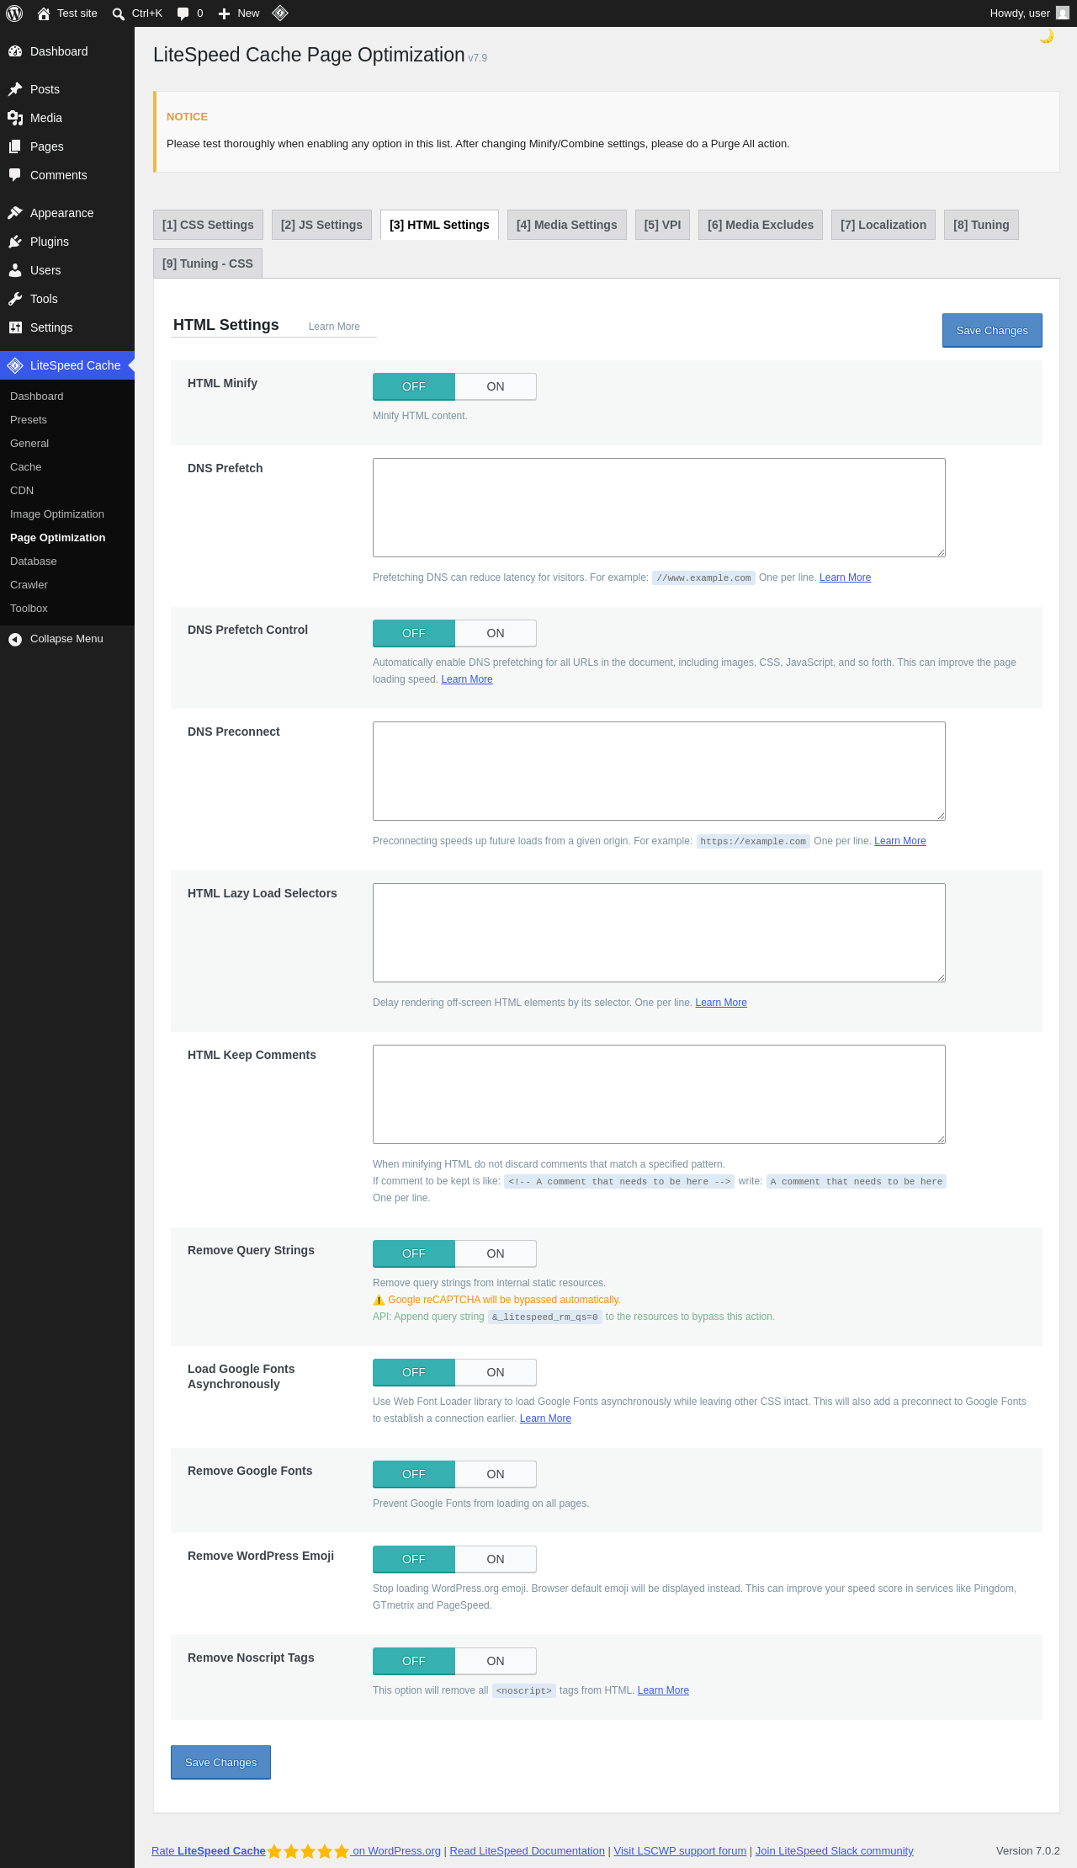Open the Read LiteSpeed Documentation footer link

pos(528,1850)
